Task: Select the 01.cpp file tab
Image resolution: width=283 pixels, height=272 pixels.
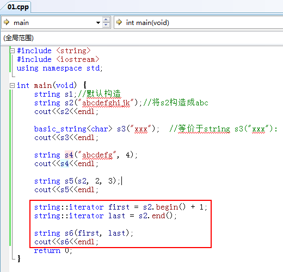Action: (x=18, y=7)
